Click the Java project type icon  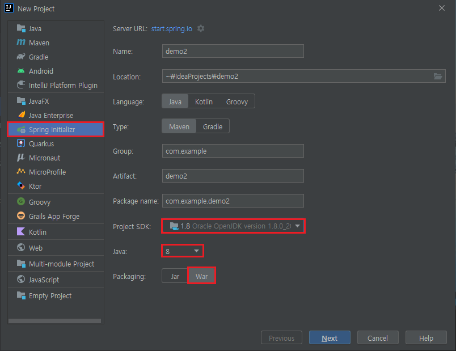tap(21, 28)
